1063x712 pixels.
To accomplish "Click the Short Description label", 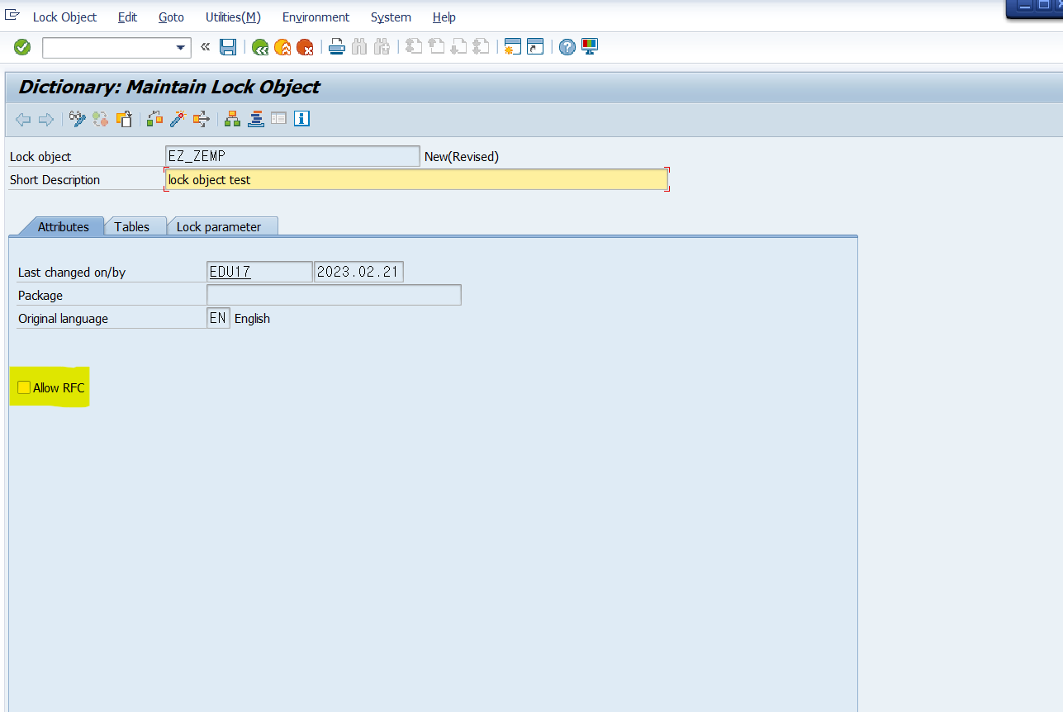I will 55,179.
